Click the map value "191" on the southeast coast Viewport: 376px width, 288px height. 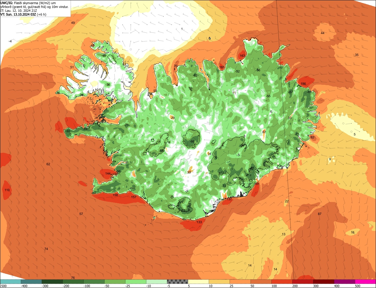257,184
